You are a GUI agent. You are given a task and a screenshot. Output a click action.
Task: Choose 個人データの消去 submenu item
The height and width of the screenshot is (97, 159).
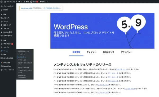coord(24,68)
